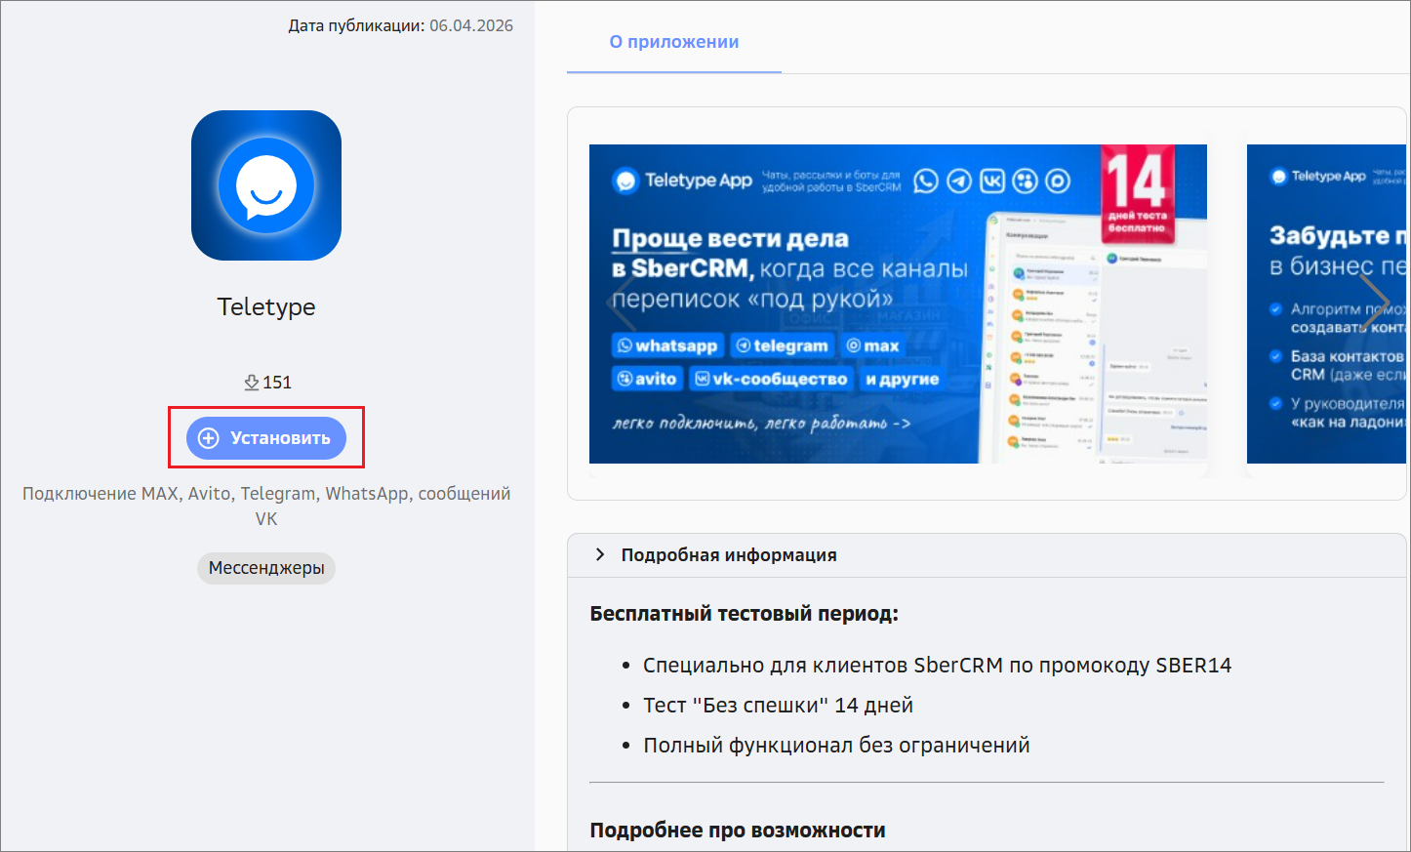Click the whatsapp label in banner
Screen dimensions: 1411x852
[x=667, y=345]
